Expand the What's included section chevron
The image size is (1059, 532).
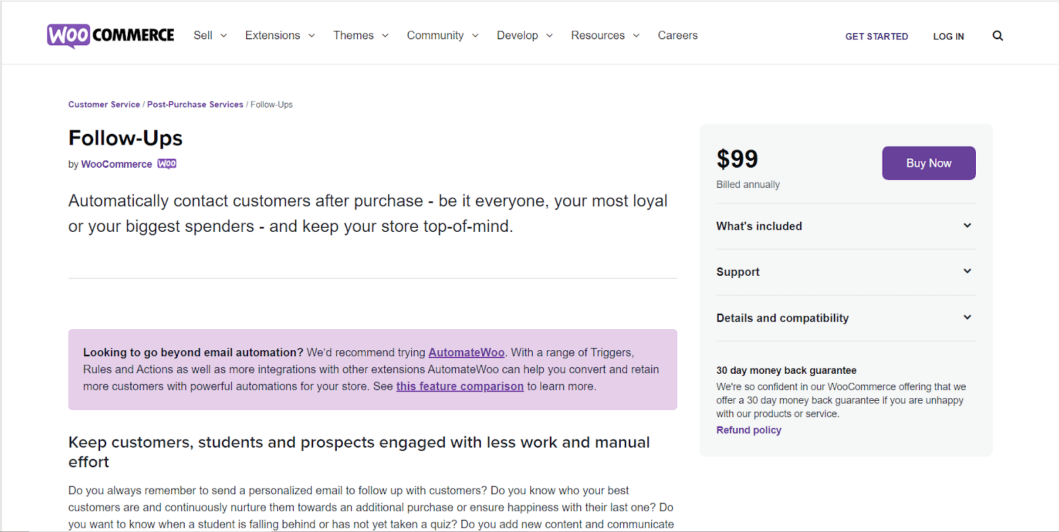coord(967,226)
